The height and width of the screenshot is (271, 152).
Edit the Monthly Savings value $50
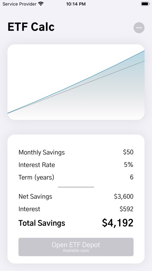coord(128,152)
